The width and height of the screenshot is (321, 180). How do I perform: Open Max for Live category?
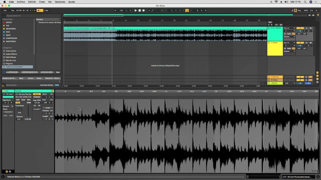click(x=11, y=60)
